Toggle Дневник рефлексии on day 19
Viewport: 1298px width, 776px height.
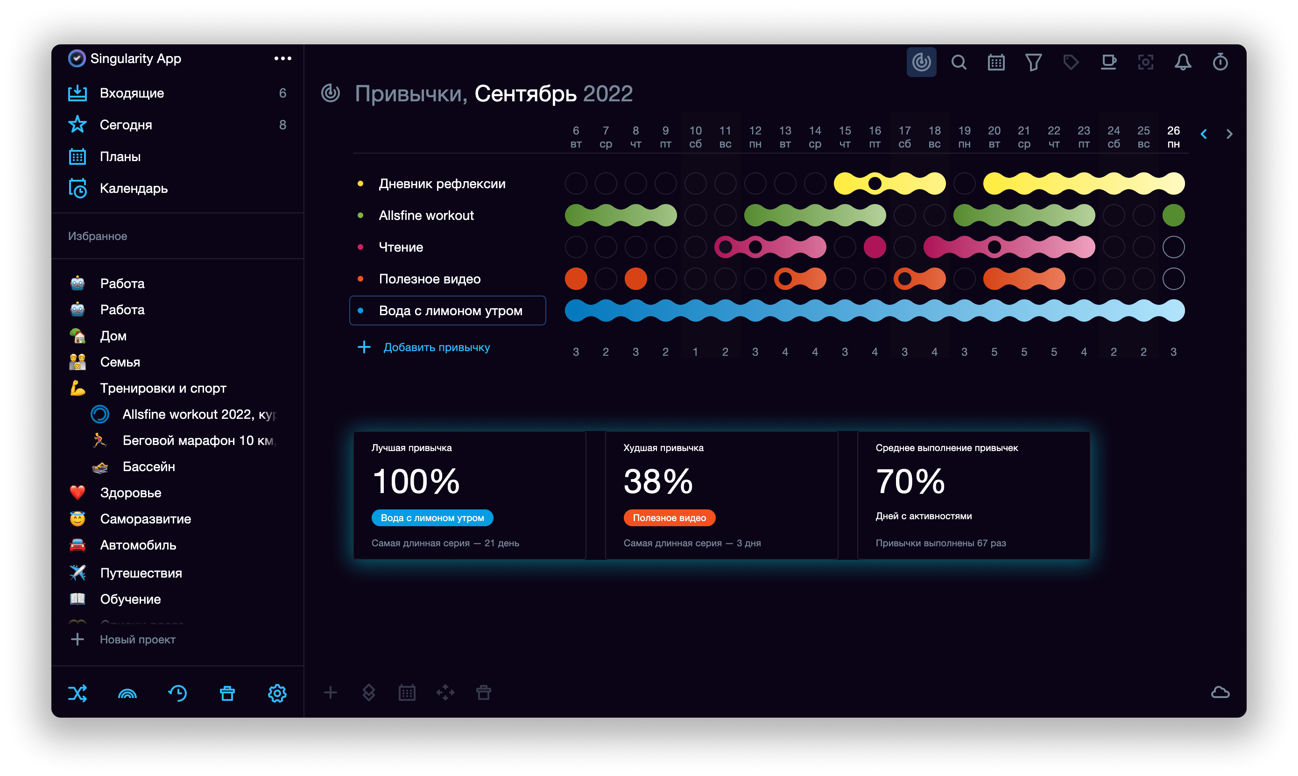[x=964, y=184]
